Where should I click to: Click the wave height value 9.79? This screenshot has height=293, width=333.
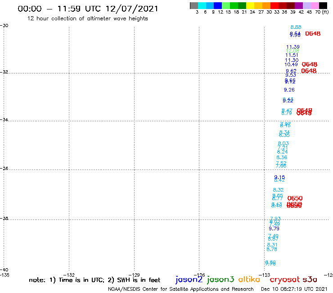pos(274,229)
